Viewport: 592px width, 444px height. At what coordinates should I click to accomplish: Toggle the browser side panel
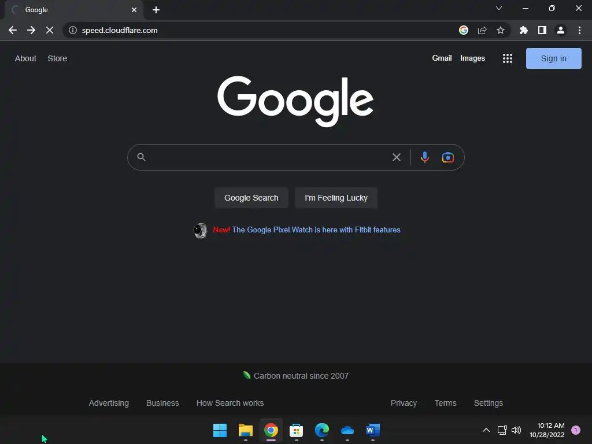pos(542,30)
